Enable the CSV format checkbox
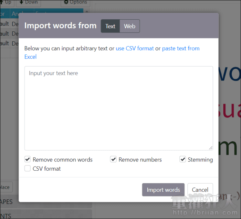The height and width of the screenshot is (219, 241). click(28, 169)
